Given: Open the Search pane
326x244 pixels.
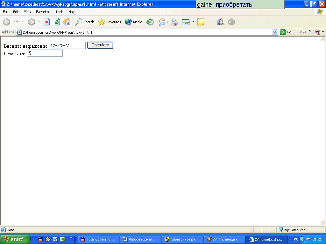Looking at the screenshot, I should pos(85,22).
